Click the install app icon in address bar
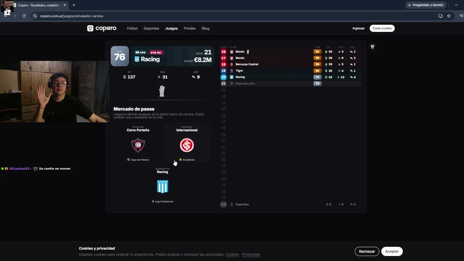The width and height of the screenshot is (464, 261). click(440, 16)
